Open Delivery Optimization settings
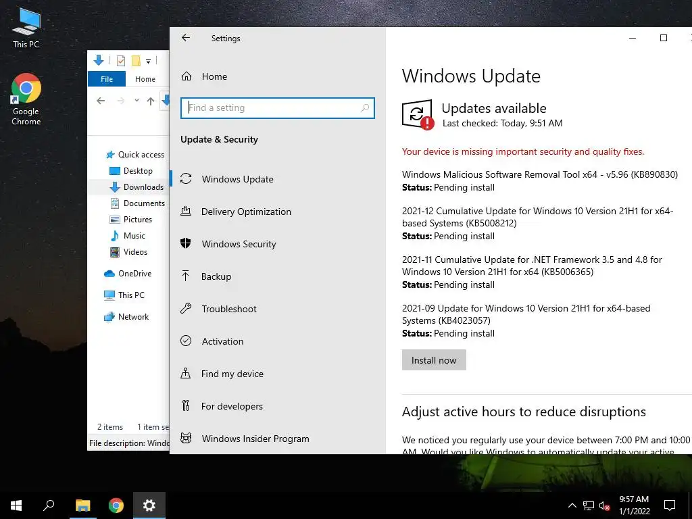Viewport: 692px width, 519px height. tap(277, 212)
